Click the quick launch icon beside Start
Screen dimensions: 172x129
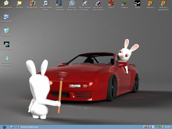12,127
